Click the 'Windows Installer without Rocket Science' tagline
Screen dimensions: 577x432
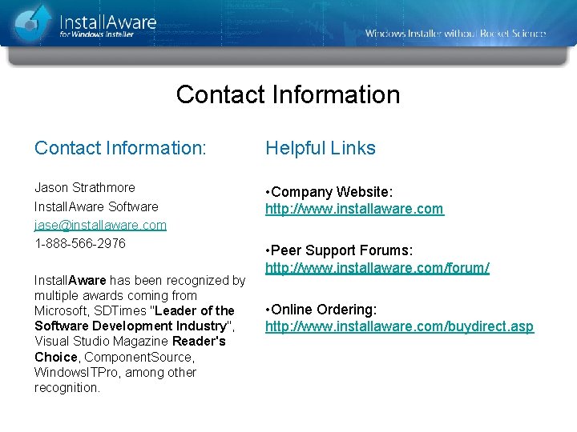click(x=455, y=34)
